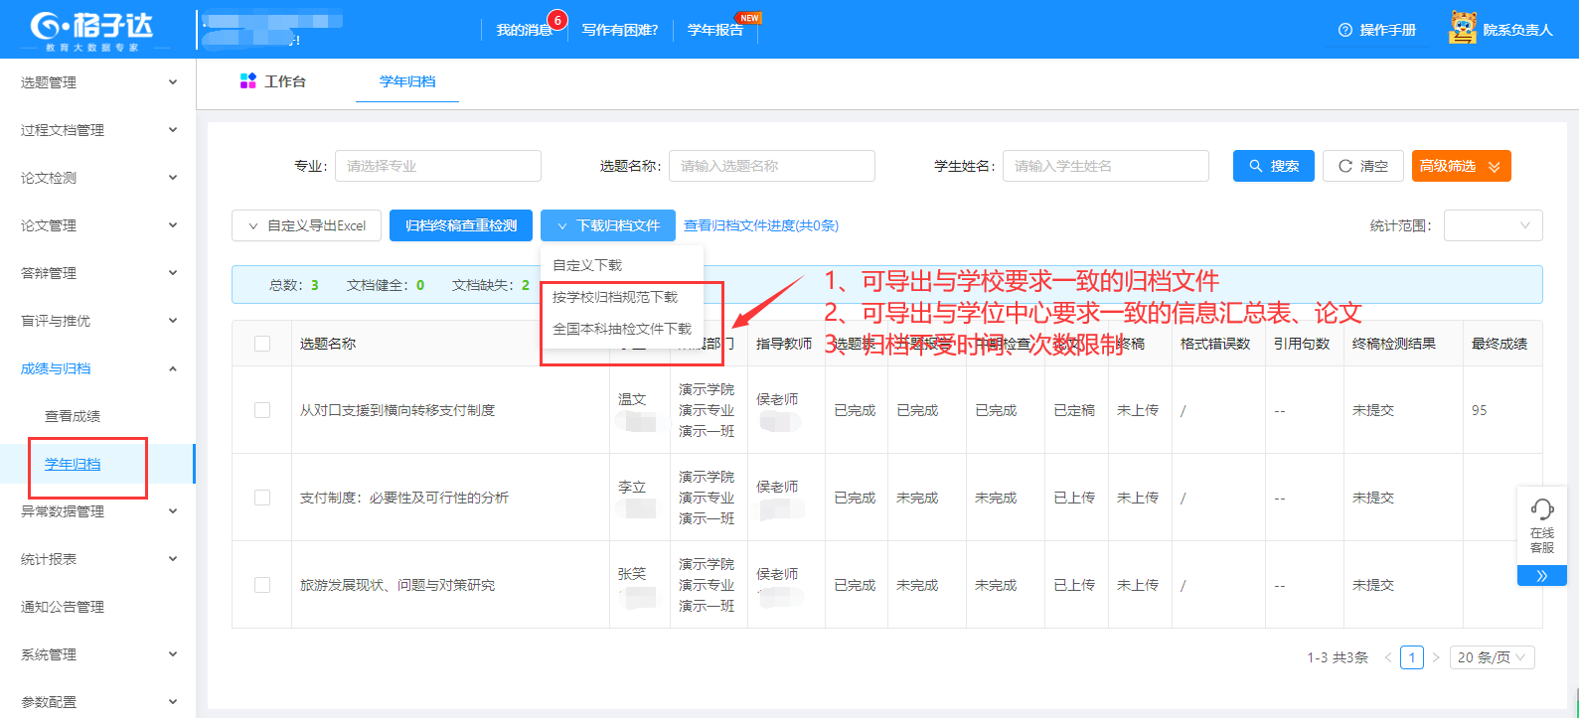Open 查看归档文件进度 link
The width and height of the screenshot is (1579, 718).
click(761, 225)
